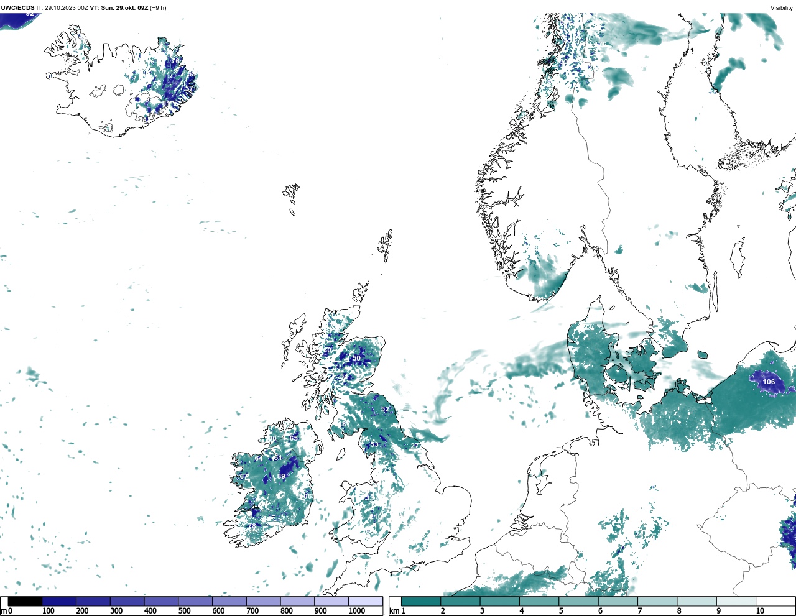Screen dimensions: 796x616
Task: Click the 4–5 km teal legend swatch
Action: 539,602
